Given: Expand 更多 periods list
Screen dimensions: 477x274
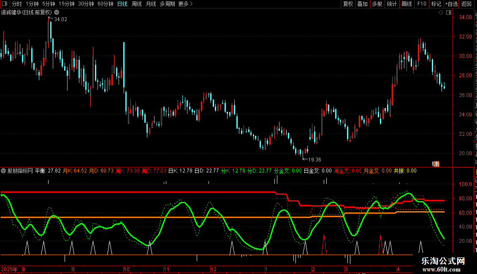Looking at the screenshot, I should tap(185, 4).
